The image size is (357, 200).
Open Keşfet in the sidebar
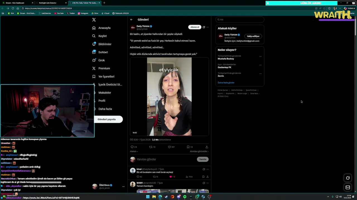(100, 36)
